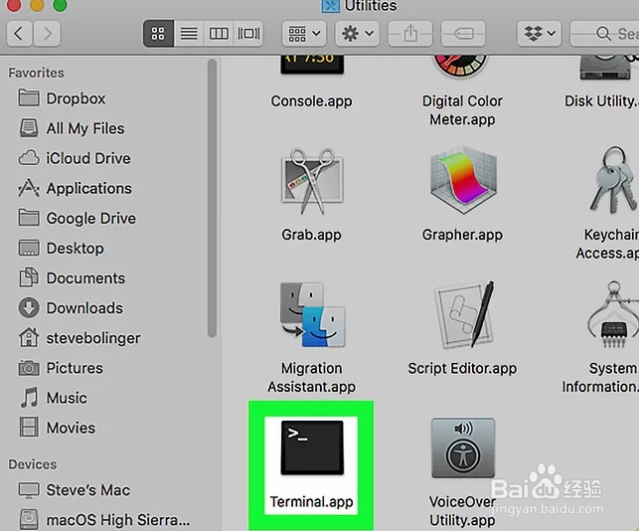The image size is (639, 531).
Task: Click the Utilities folder title icon
Action: 331,6
